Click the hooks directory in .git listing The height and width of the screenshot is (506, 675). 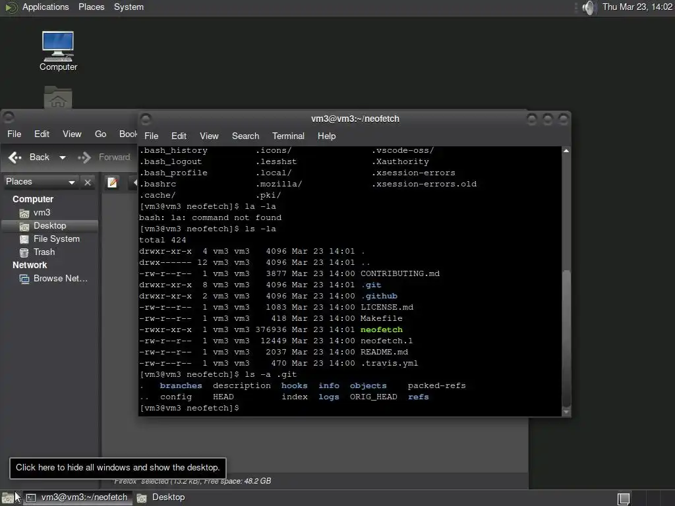[295, 385]
